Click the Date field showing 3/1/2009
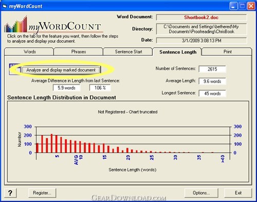 [201, 41]
